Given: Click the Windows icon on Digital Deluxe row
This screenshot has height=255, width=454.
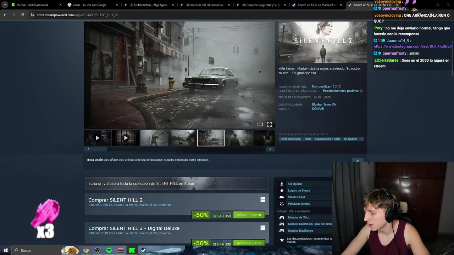Looking at the screenshot, I should coord(263,228).
